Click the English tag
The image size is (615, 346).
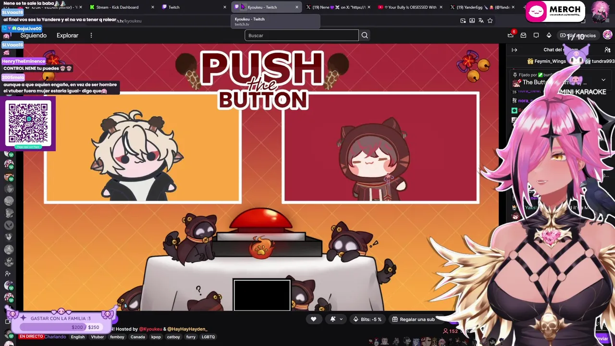tap(78, 337)
